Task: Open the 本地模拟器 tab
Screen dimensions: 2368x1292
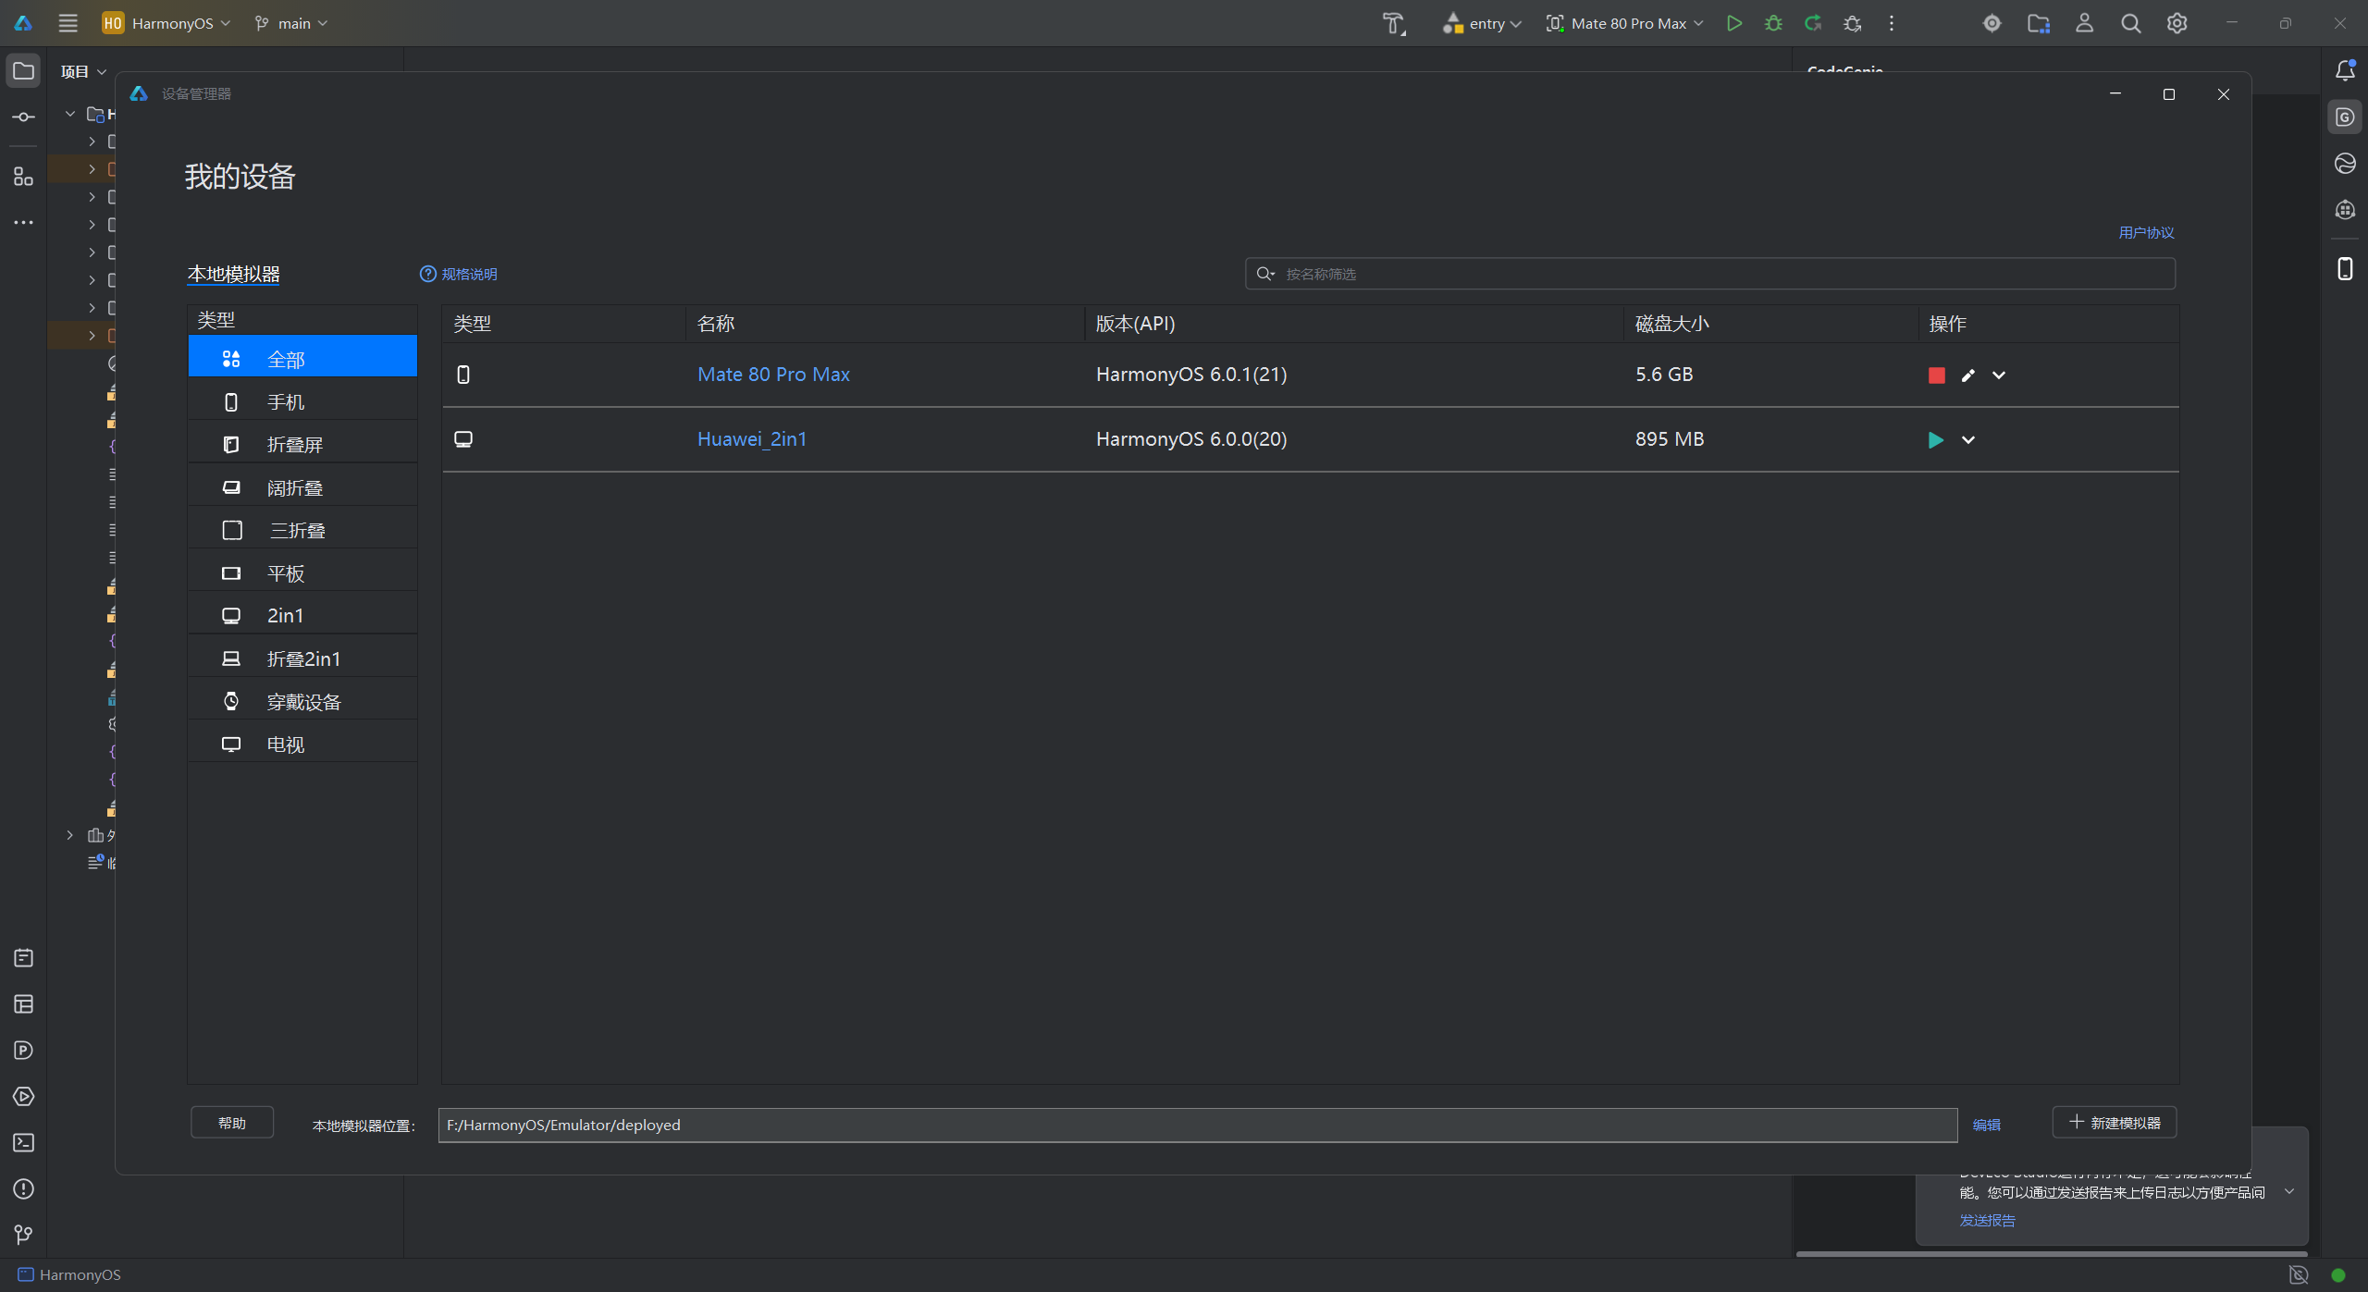Action: pos(233,274)
